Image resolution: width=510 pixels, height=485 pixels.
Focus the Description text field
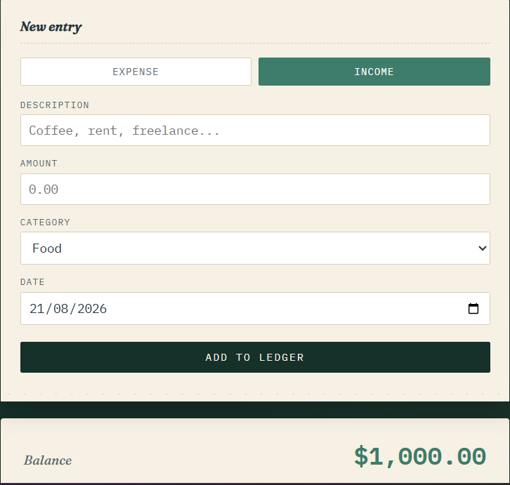pos(255,130)
